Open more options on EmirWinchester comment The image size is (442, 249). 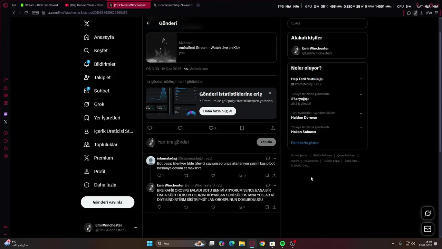click(x=274, y=185)
